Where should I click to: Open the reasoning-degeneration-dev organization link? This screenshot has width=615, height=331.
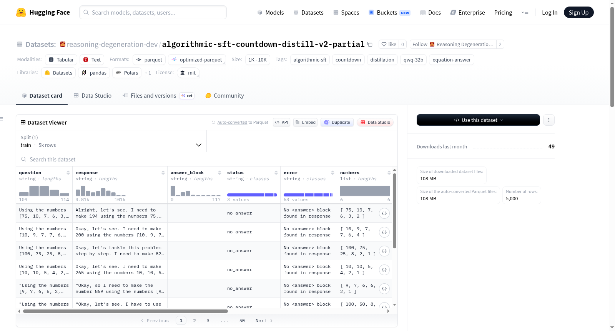click(112, 44)
